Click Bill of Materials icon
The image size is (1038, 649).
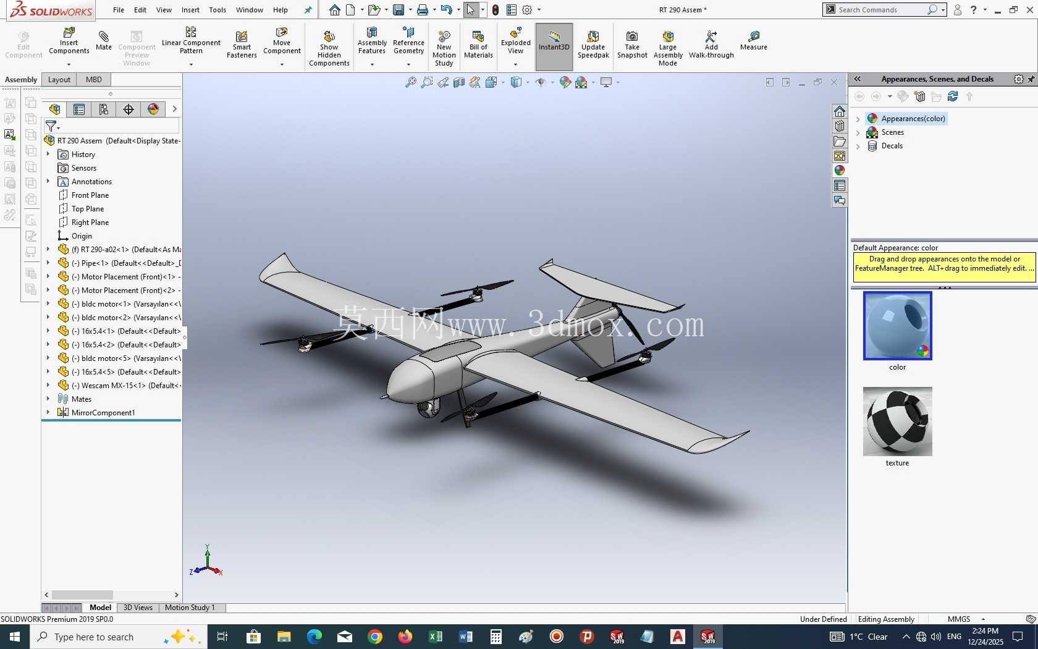[478, 45]
